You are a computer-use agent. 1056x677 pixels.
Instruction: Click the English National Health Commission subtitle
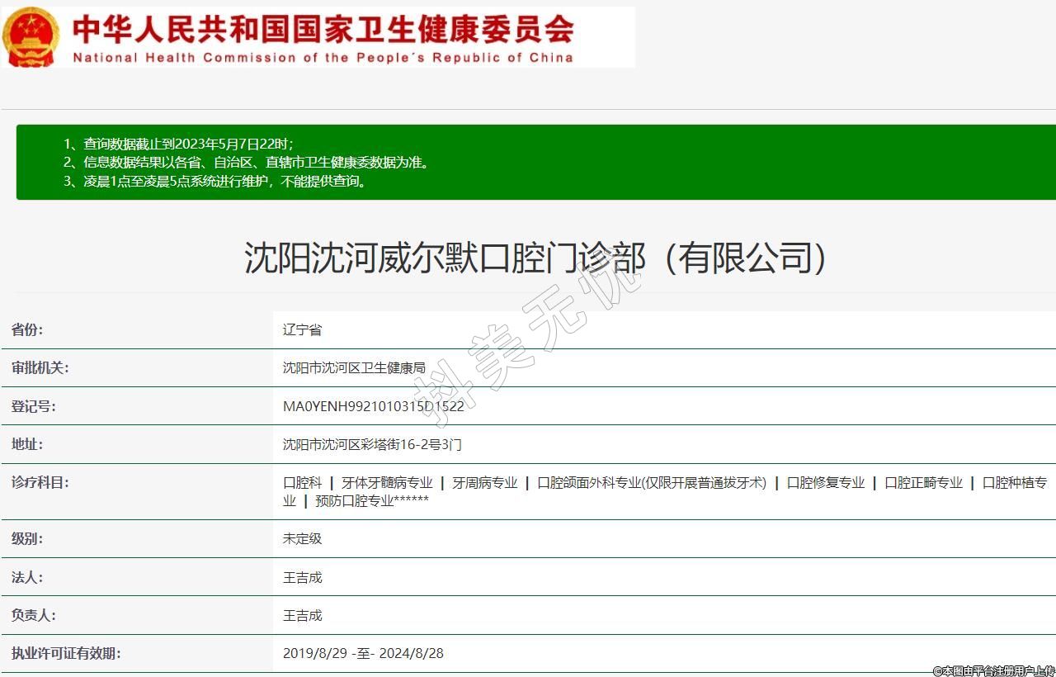[x=323, y=58]
